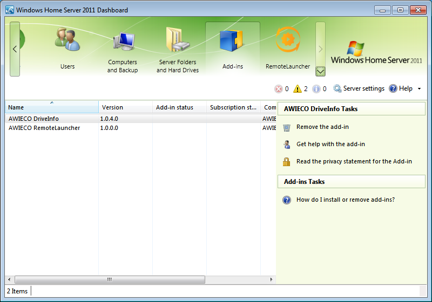Open the Users section icon

(x=67, y=39)
